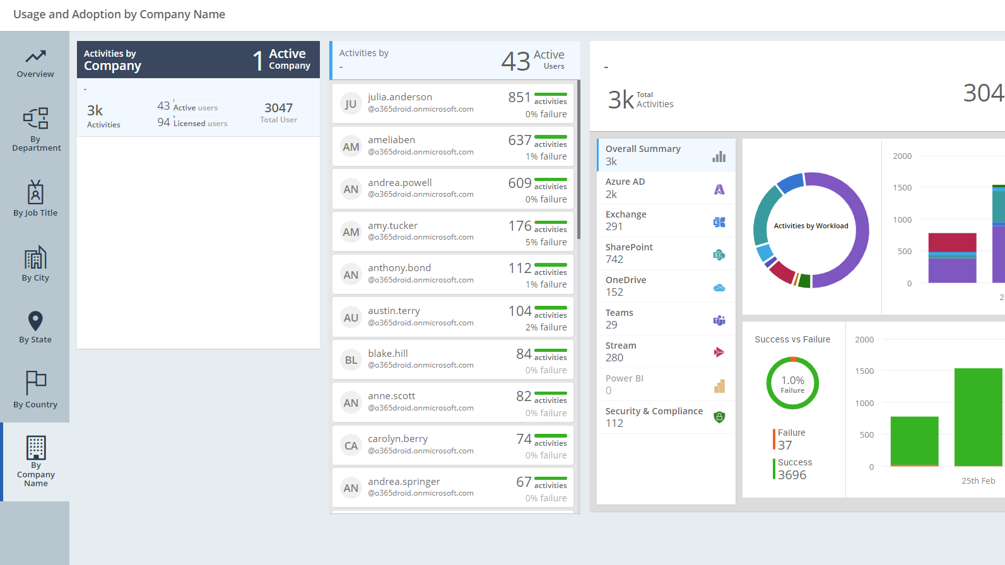Open the Overview trend icon
This screenshot has height=565, width=1005.
coord(35,57)
